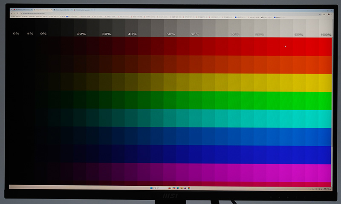Open the browser profile avatar
This screenshot has height=204, width=341.
click(x=329, y=14)
